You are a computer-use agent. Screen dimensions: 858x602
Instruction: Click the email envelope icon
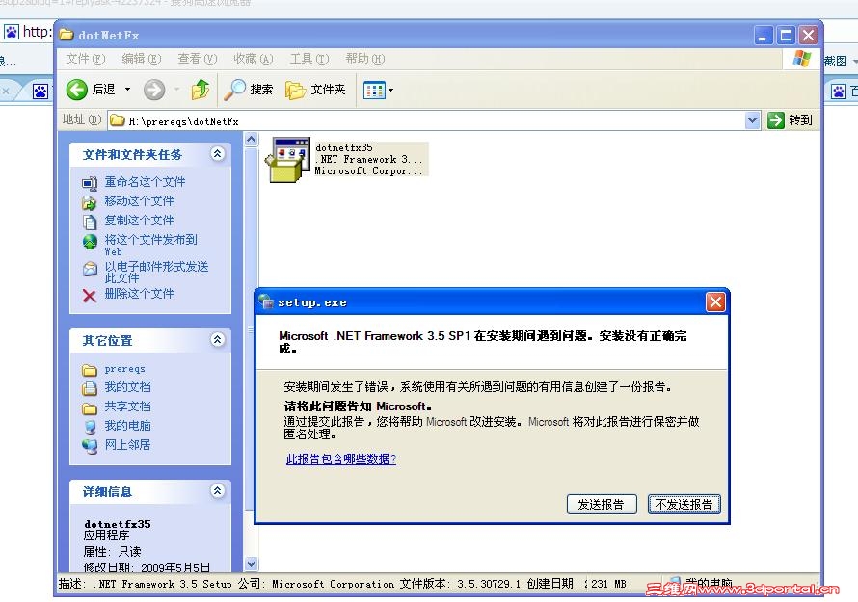[90, 269]
